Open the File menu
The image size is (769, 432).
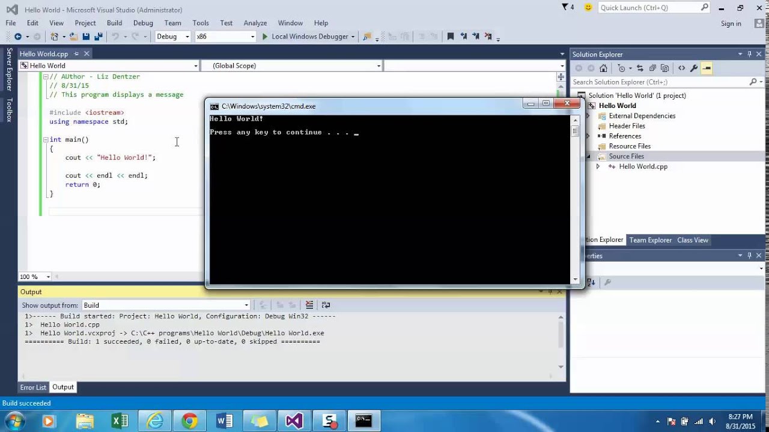click(11, 23)
